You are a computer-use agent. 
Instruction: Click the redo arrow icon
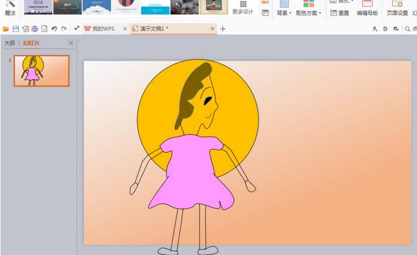click(64, 29)
